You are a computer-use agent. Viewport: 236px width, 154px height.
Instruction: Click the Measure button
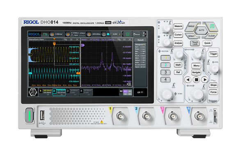(178, 26)
